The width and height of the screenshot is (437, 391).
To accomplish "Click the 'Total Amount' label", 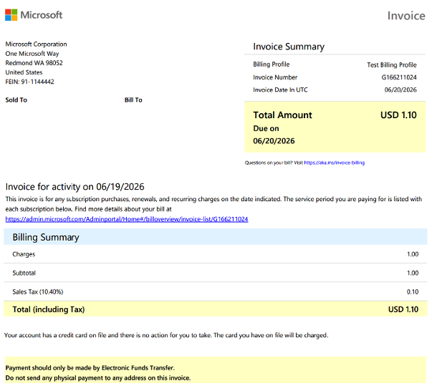I will [x=282, y=115].
